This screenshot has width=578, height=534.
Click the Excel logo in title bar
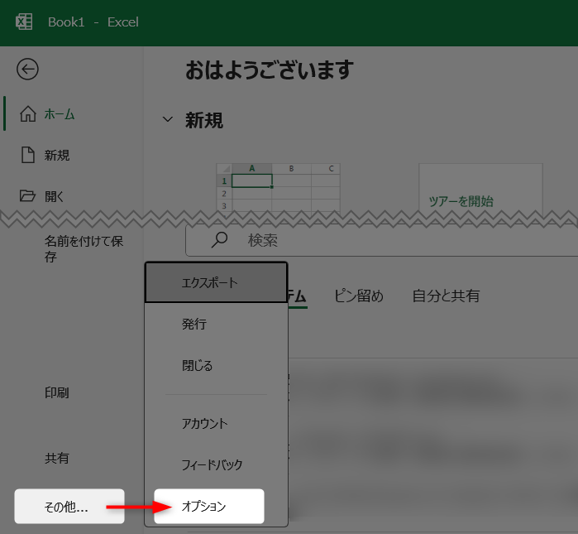tap(24, 22)
